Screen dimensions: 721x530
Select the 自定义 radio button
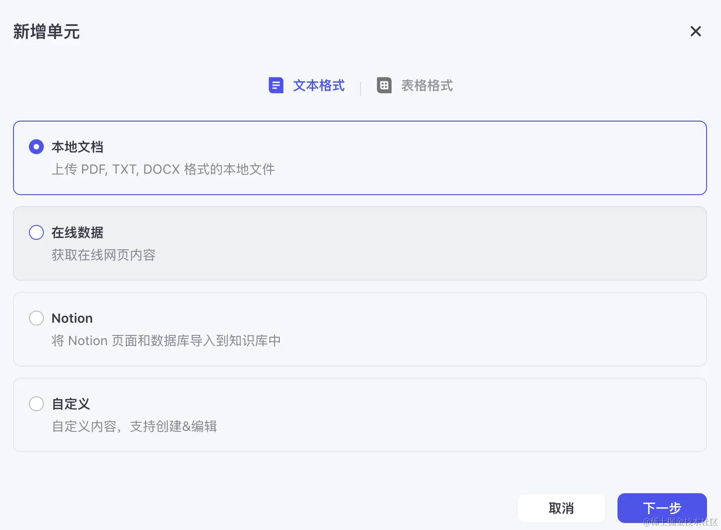click(x=36, y=404)
